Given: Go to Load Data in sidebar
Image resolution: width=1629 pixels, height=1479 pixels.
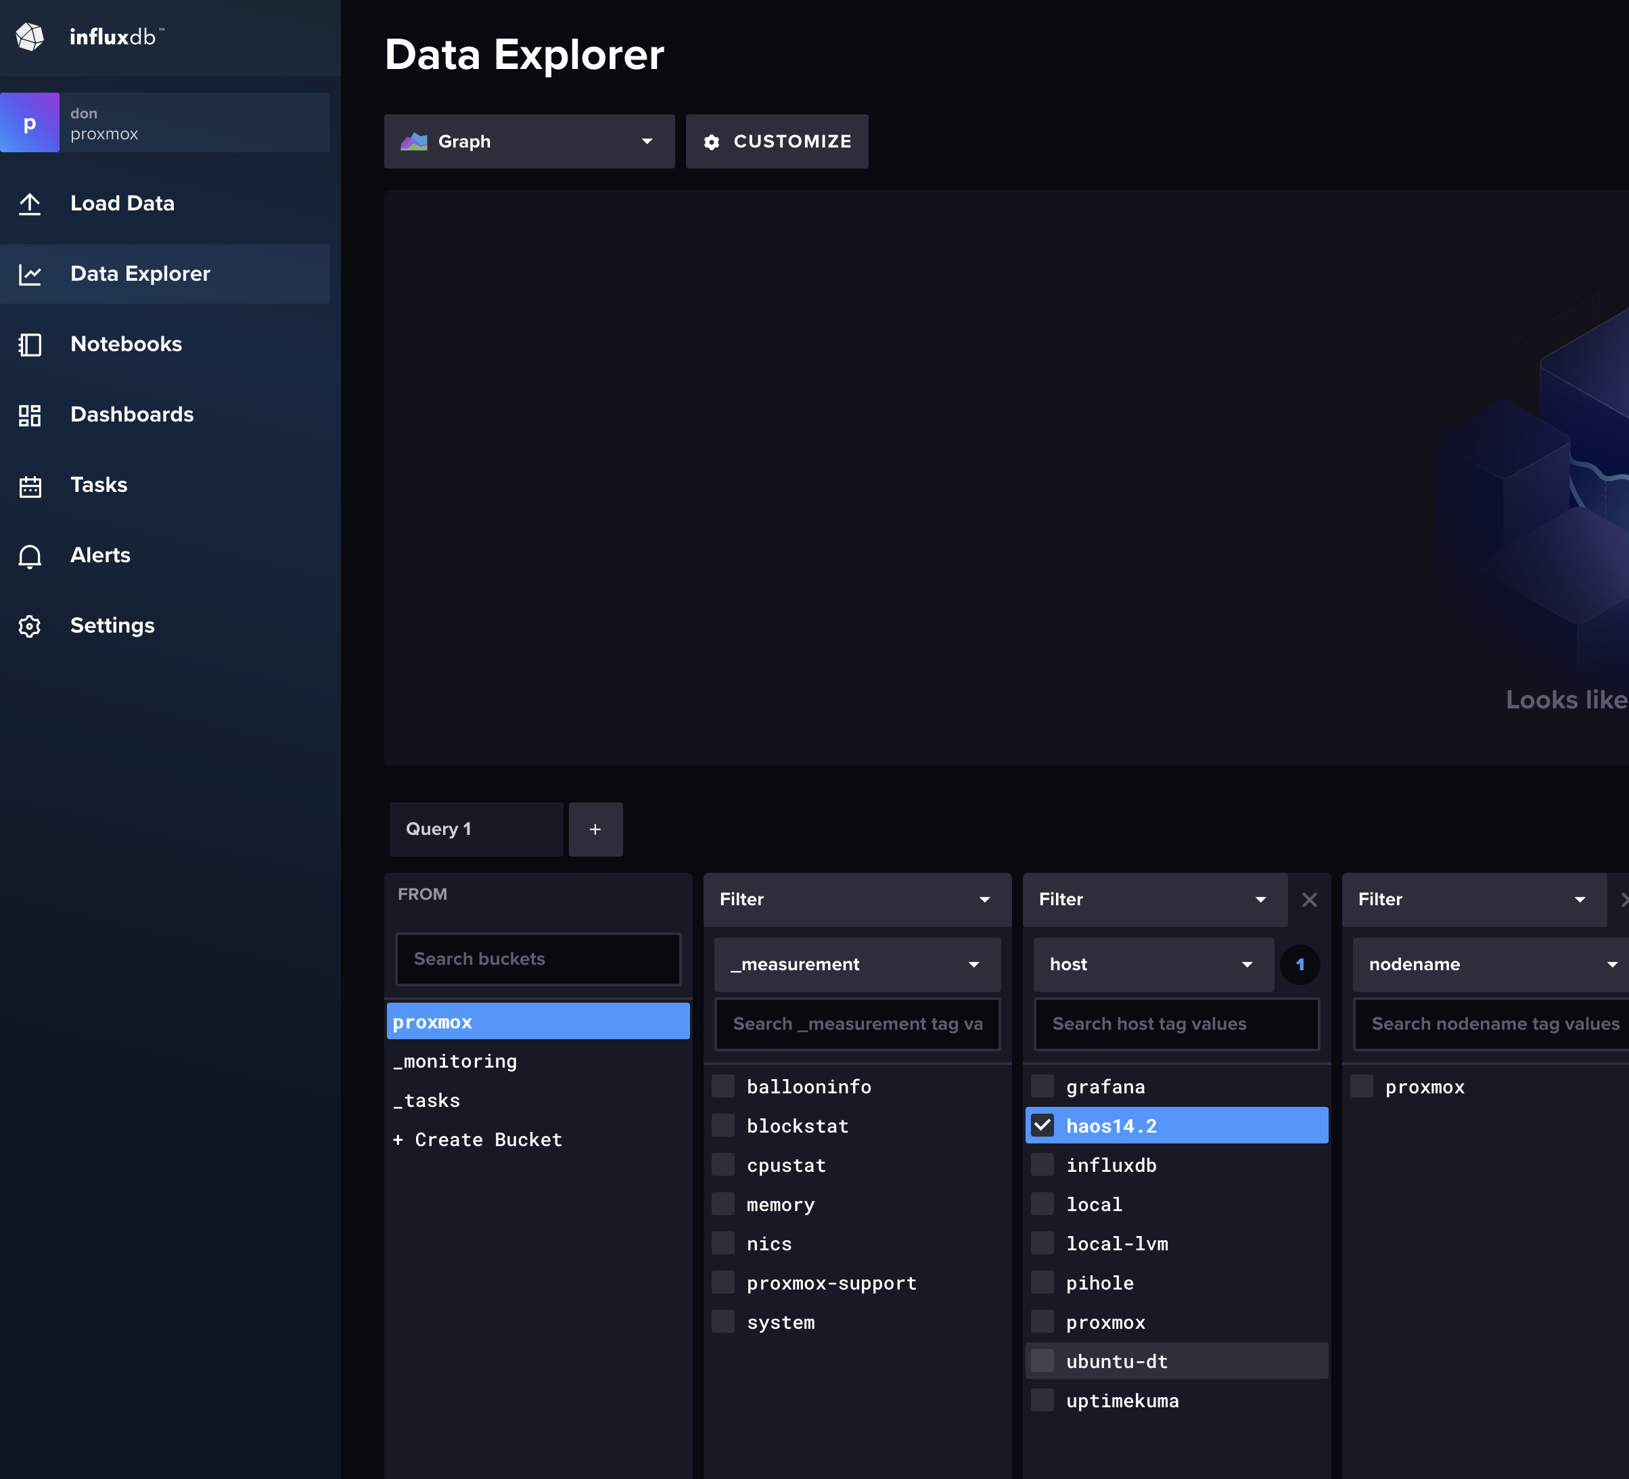Looking at the screenshot, I should coord(165,204).
